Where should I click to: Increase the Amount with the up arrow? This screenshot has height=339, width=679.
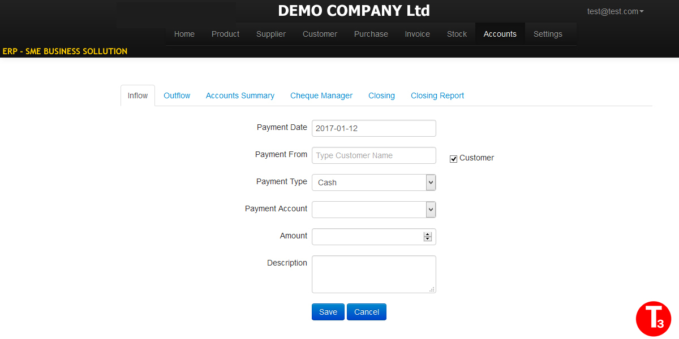(428, 234)
